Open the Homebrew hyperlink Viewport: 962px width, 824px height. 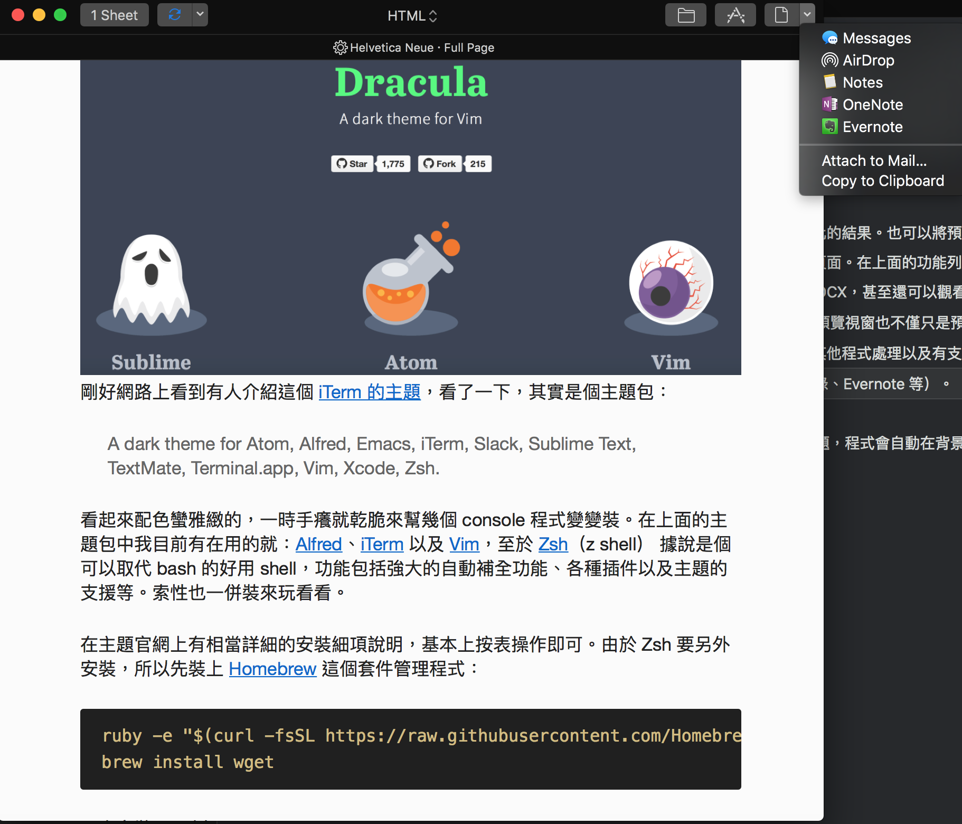pos(272,669)
